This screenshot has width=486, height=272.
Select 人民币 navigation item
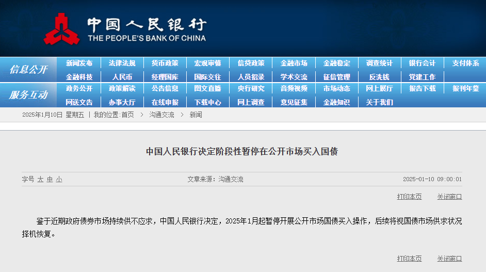[122, 77]
